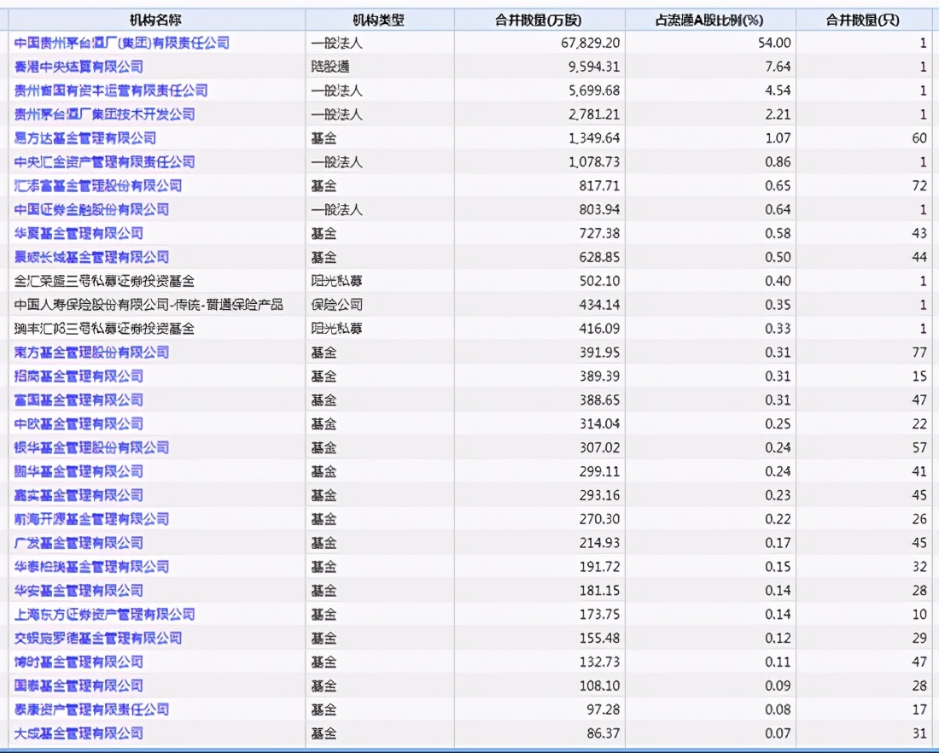939x753 pixels.
Task: Open the 香港中央结算有限公司 institution link
Action: pos(79,67)
